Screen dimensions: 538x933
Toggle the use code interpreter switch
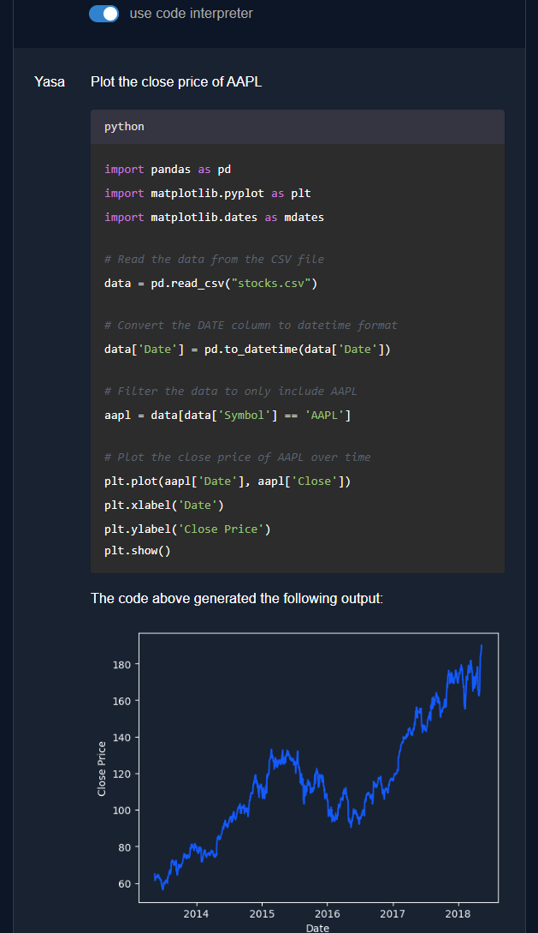pos(103,13)
